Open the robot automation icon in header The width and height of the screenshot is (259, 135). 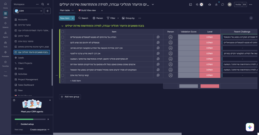click(209, 5)
